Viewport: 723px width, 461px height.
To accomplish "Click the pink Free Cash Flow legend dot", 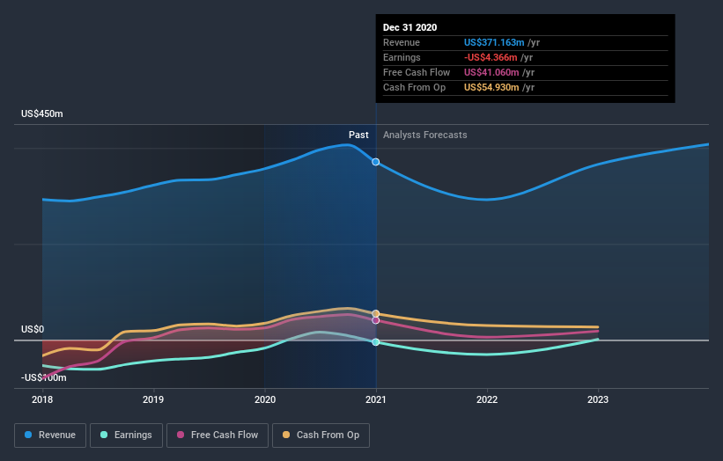I will coord(181,435).
